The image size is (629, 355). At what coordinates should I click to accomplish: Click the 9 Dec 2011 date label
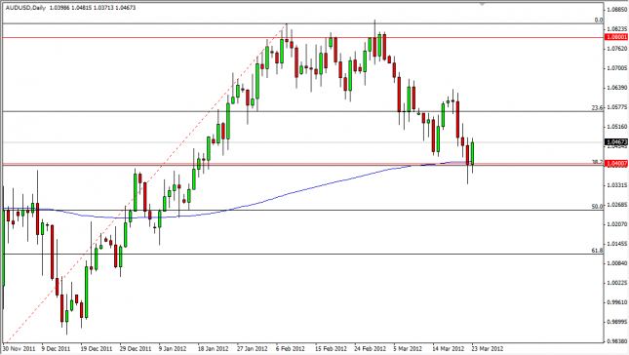point(56,348)
